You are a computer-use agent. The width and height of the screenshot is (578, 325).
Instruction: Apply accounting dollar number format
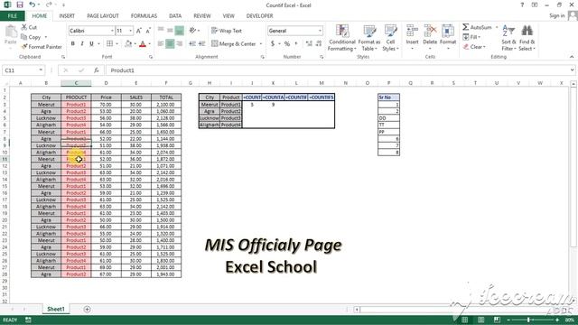[x=273, y=44]
